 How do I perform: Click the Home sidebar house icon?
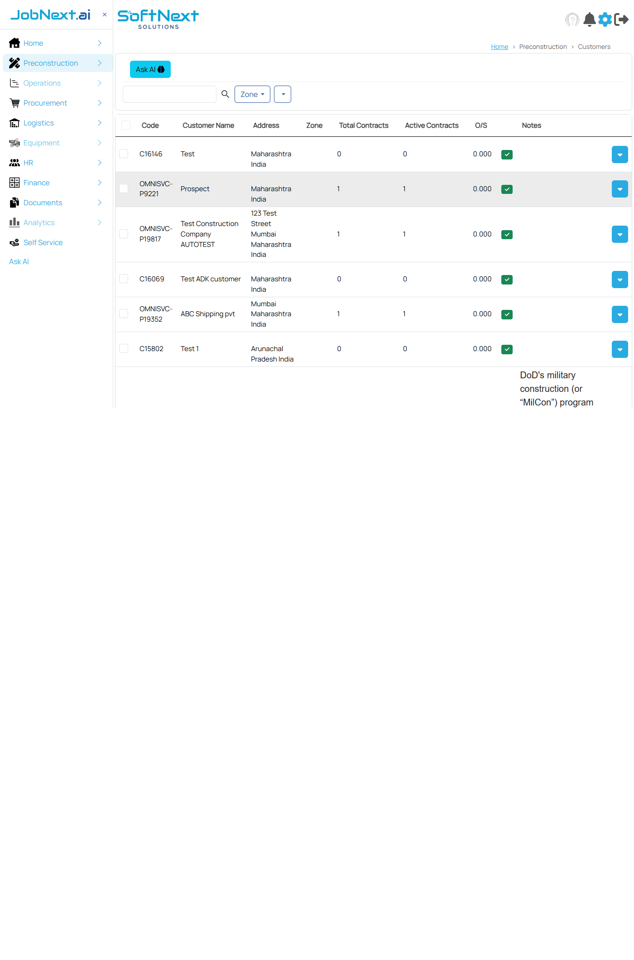[x=14, y=43]
